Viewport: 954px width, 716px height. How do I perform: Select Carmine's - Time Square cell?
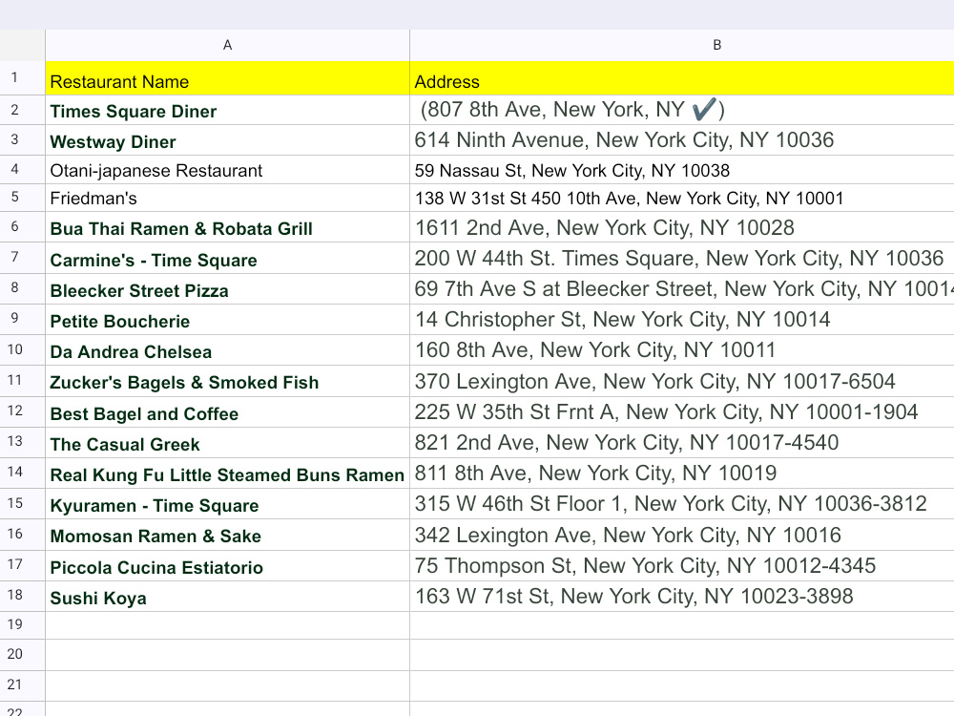click(228, 258)
